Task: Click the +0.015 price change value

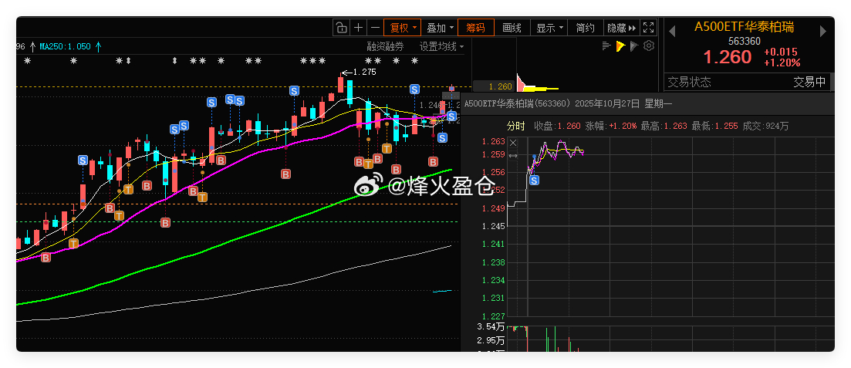Action: pos(781,52)
